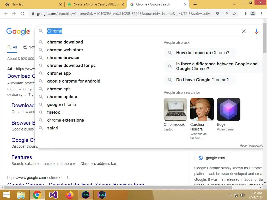Open question 'How do I open up Chrome?'
This screenshot has width=267, height=200.
coord(200,53)
